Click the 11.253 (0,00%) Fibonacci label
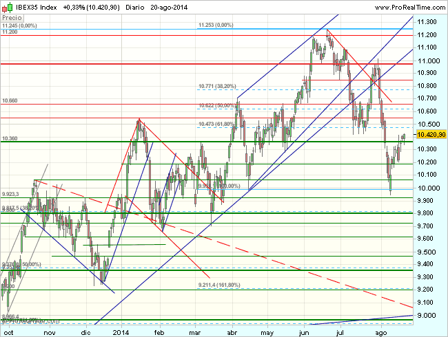 pyautogui.click(x=216, y=25)
